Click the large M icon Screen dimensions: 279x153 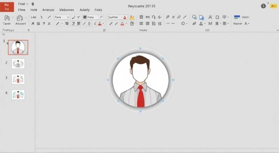pos(210,23)
